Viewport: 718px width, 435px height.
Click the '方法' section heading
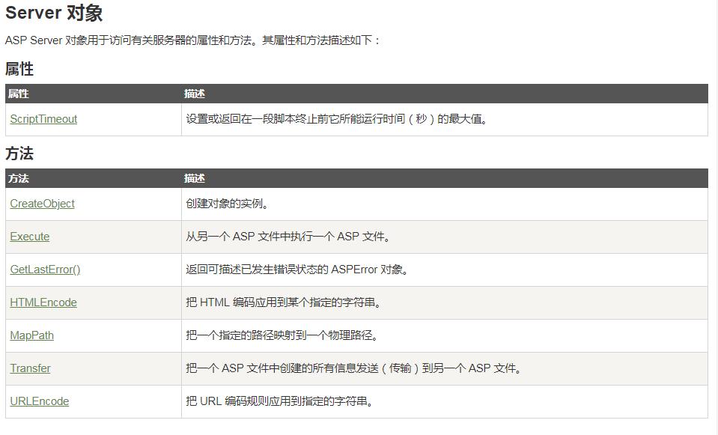coord(19,153)
